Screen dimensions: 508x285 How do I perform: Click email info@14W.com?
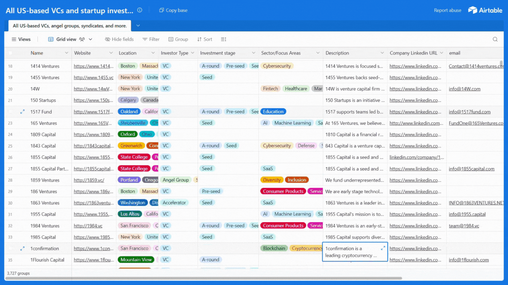point(464,89)
